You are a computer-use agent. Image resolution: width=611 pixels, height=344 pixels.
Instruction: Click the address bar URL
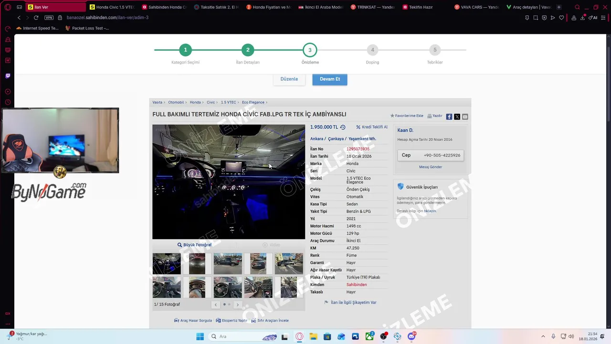[x=107, y=18]
